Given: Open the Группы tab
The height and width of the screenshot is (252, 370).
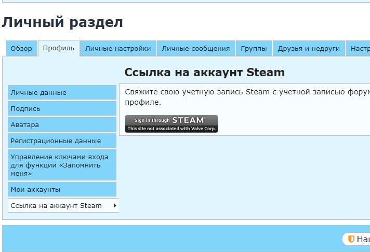Looking at the screenshot, I should pos(254,49).
